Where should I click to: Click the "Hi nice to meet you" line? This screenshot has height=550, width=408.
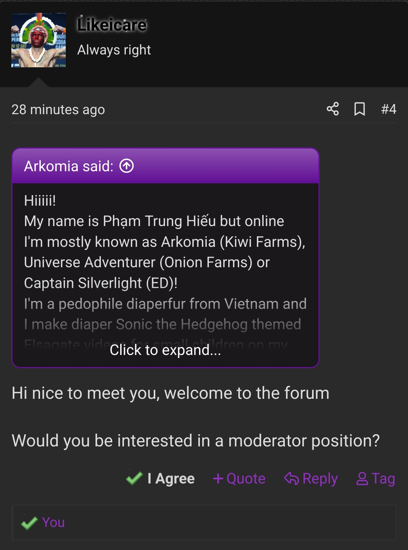(170, 393)
